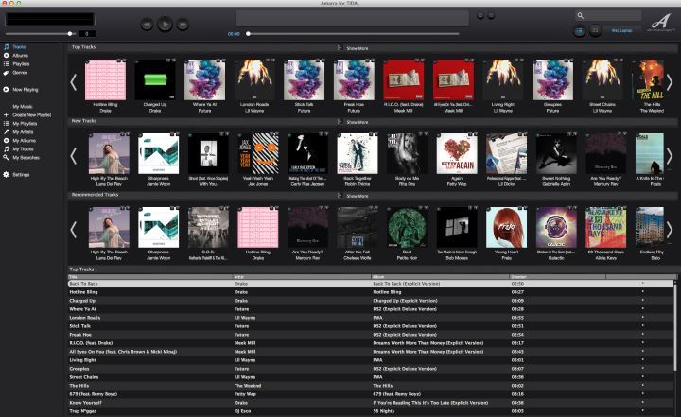Click Show More for New Tracks

pyautogui.click(x=357, y=123)
